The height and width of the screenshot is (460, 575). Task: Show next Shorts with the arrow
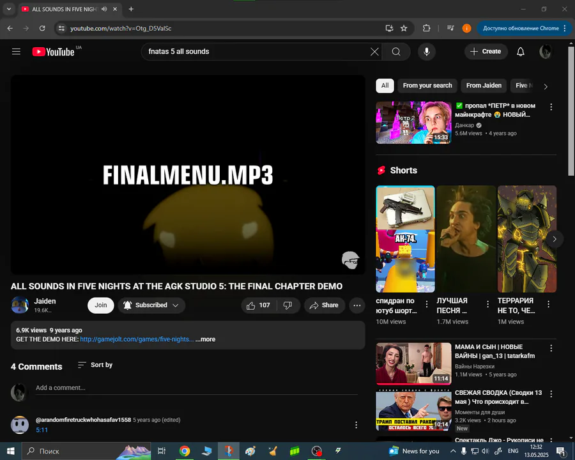pyautogui.click(x=555, y=239)
